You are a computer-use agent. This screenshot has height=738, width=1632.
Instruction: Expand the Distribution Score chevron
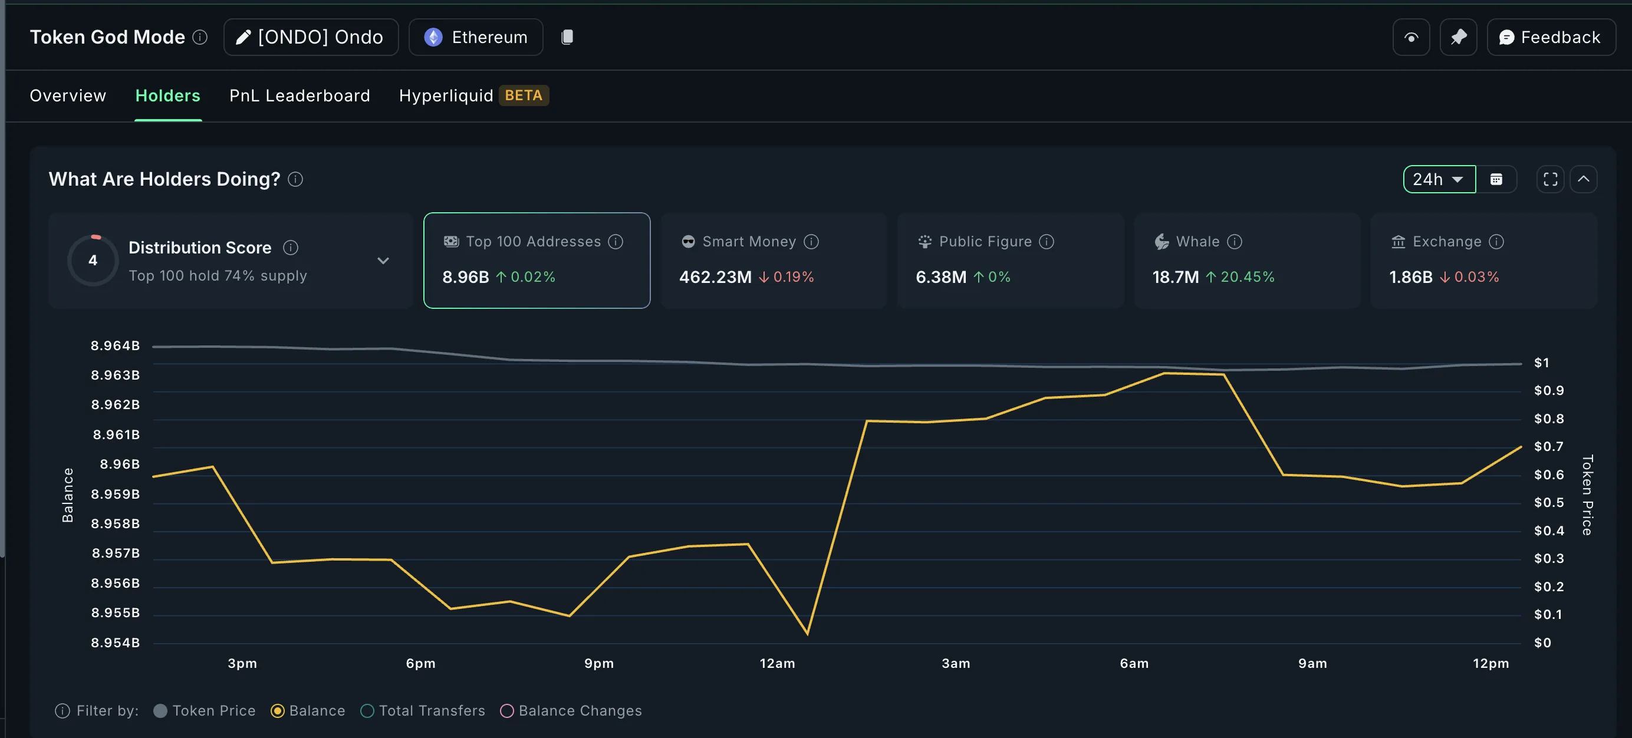(x=383, y=261)
